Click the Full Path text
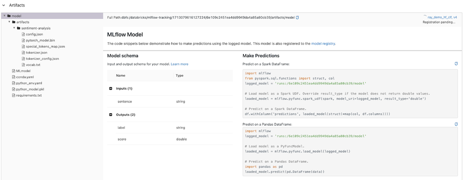Image resolution: width=464 pixels, height=180 pixels. point(201,18)
